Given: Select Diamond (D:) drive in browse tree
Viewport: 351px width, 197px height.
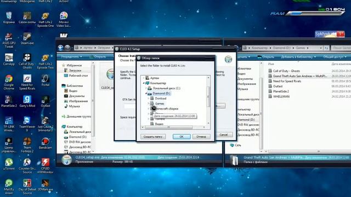Looking at the screenshot, I should [161, 93].
